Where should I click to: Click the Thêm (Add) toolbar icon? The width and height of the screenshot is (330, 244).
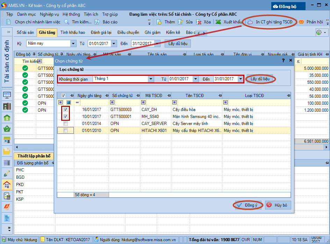point(159,22)
